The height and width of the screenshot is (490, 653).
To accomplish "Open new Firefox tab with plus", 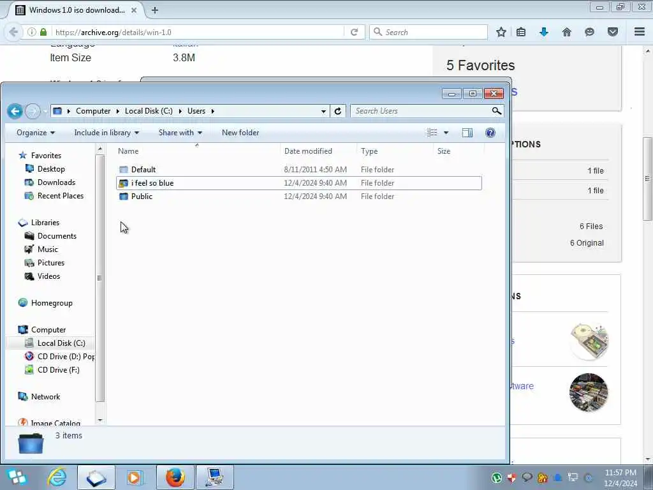I will pyautogui.click(x=155, y=10).
